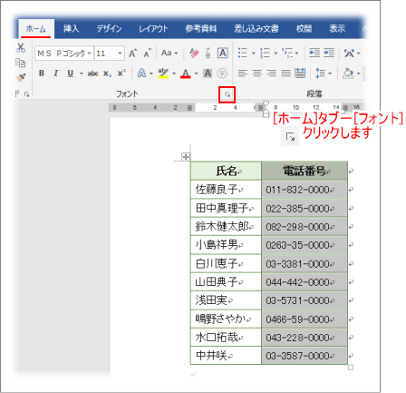Click the table move handle cross icon
The height and width of the screenshot is (393, 406).
[x=186, y=157]
